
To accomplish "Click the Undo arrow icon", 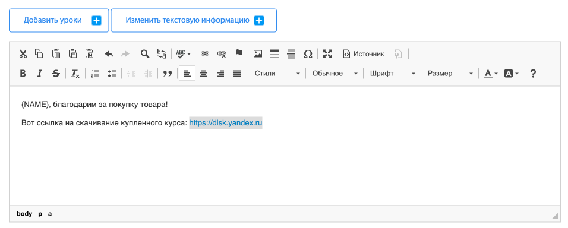I will click(x=109, y=54).
